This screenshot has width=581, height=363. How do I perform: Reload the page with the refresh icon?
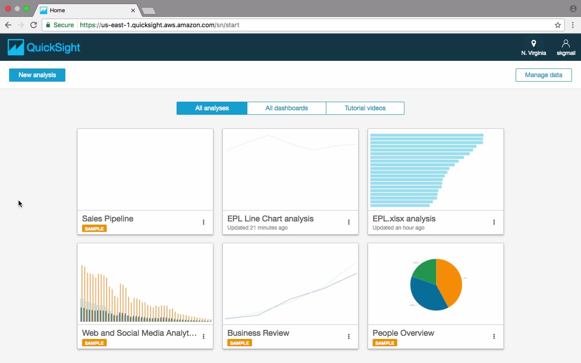[x=34, y=25]
